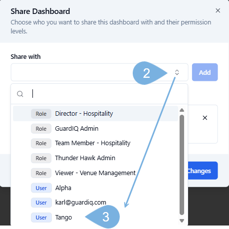
Task: Remove shared entry with X icon
Action: click(x=205, y=118)
